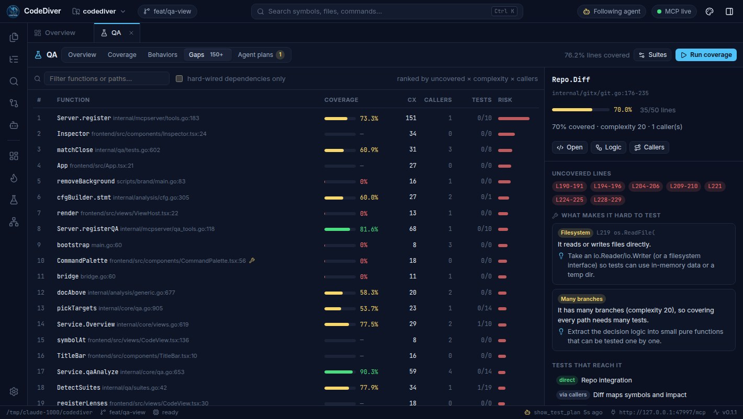Open the git branches sidebar icon
This screenshot has height=419, width=743.
click(x=14, y=103)
